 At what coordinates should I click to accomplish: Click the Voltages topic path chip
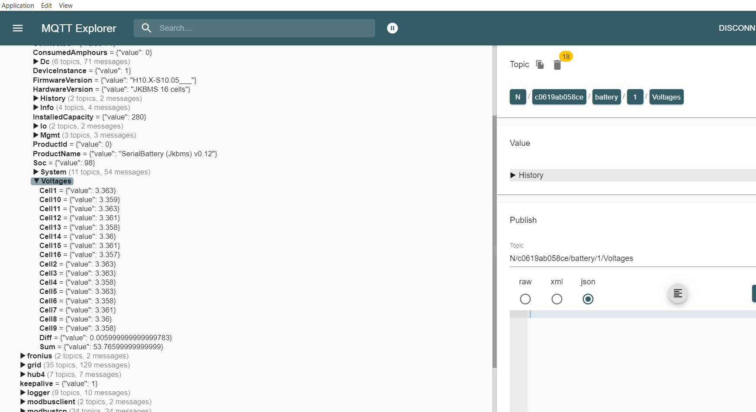tap(666, 97)
